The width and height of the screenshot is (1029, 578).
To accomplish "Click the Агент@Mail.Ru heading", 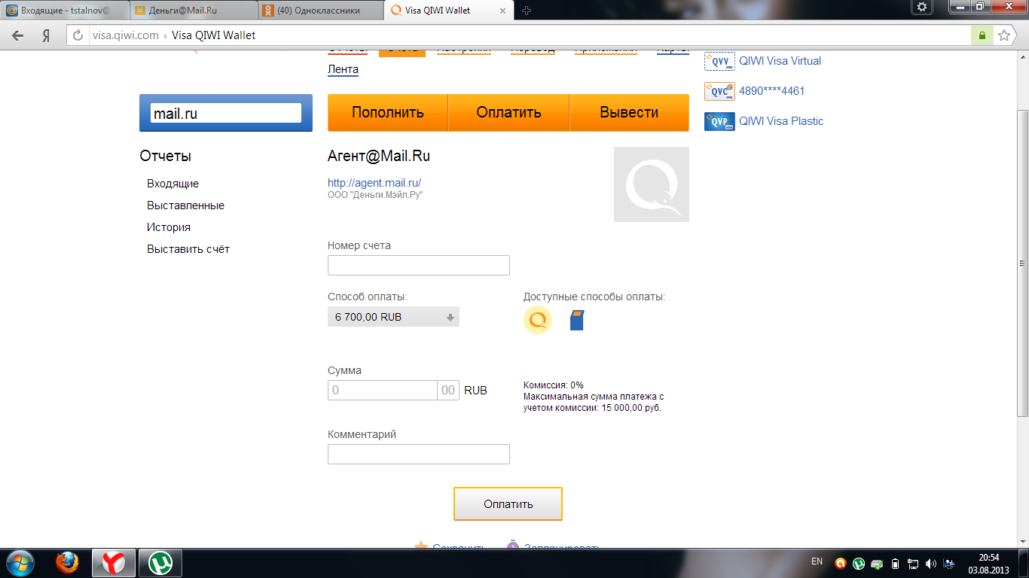I will click(379, 157).
